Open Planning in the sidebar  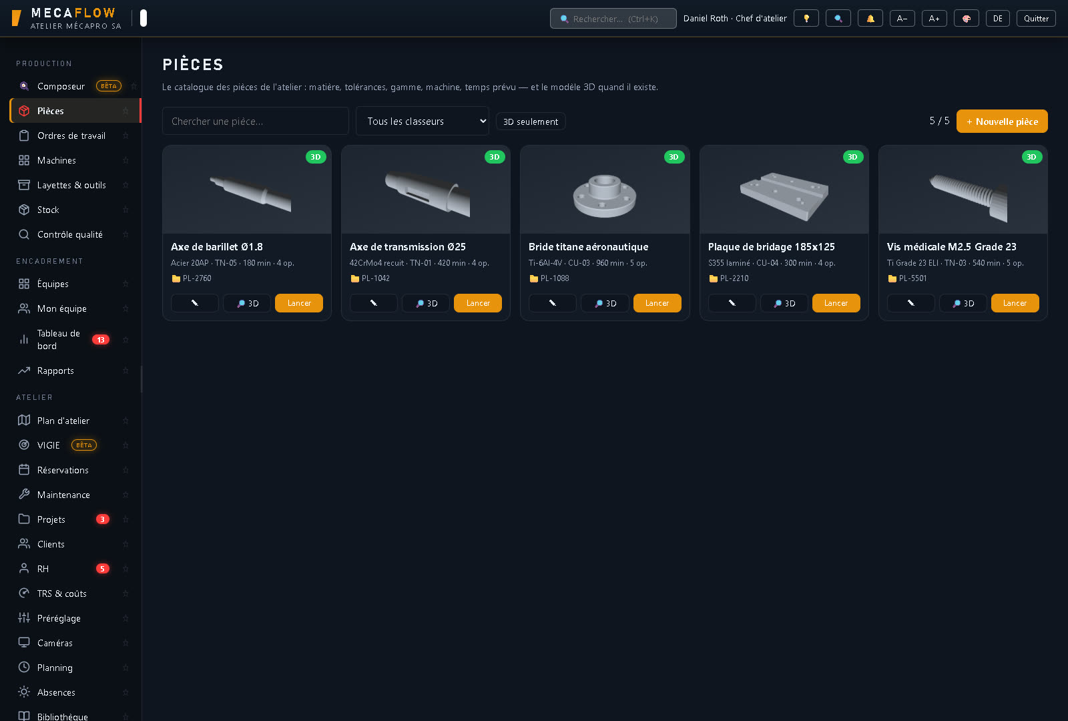click(x=74, y=668)
